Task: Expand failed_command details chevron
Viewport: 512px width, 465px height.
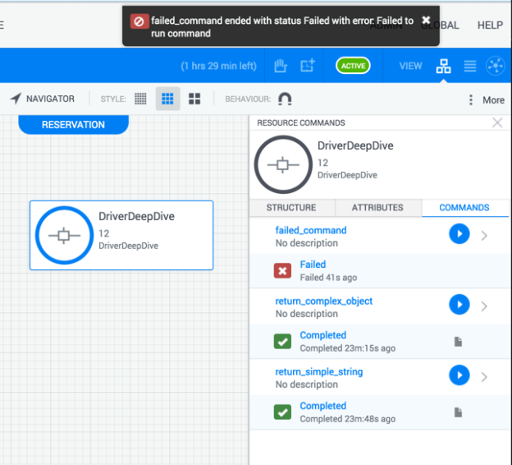Action: [x=484, y=236]
